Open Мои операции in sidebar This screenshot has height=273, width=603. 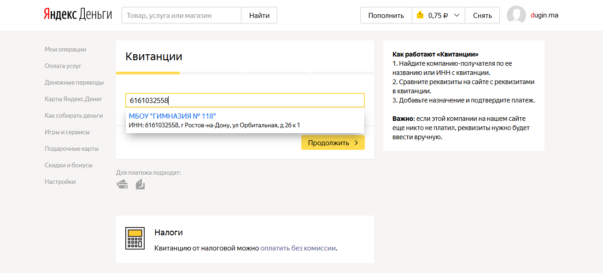tap(65, 49)
